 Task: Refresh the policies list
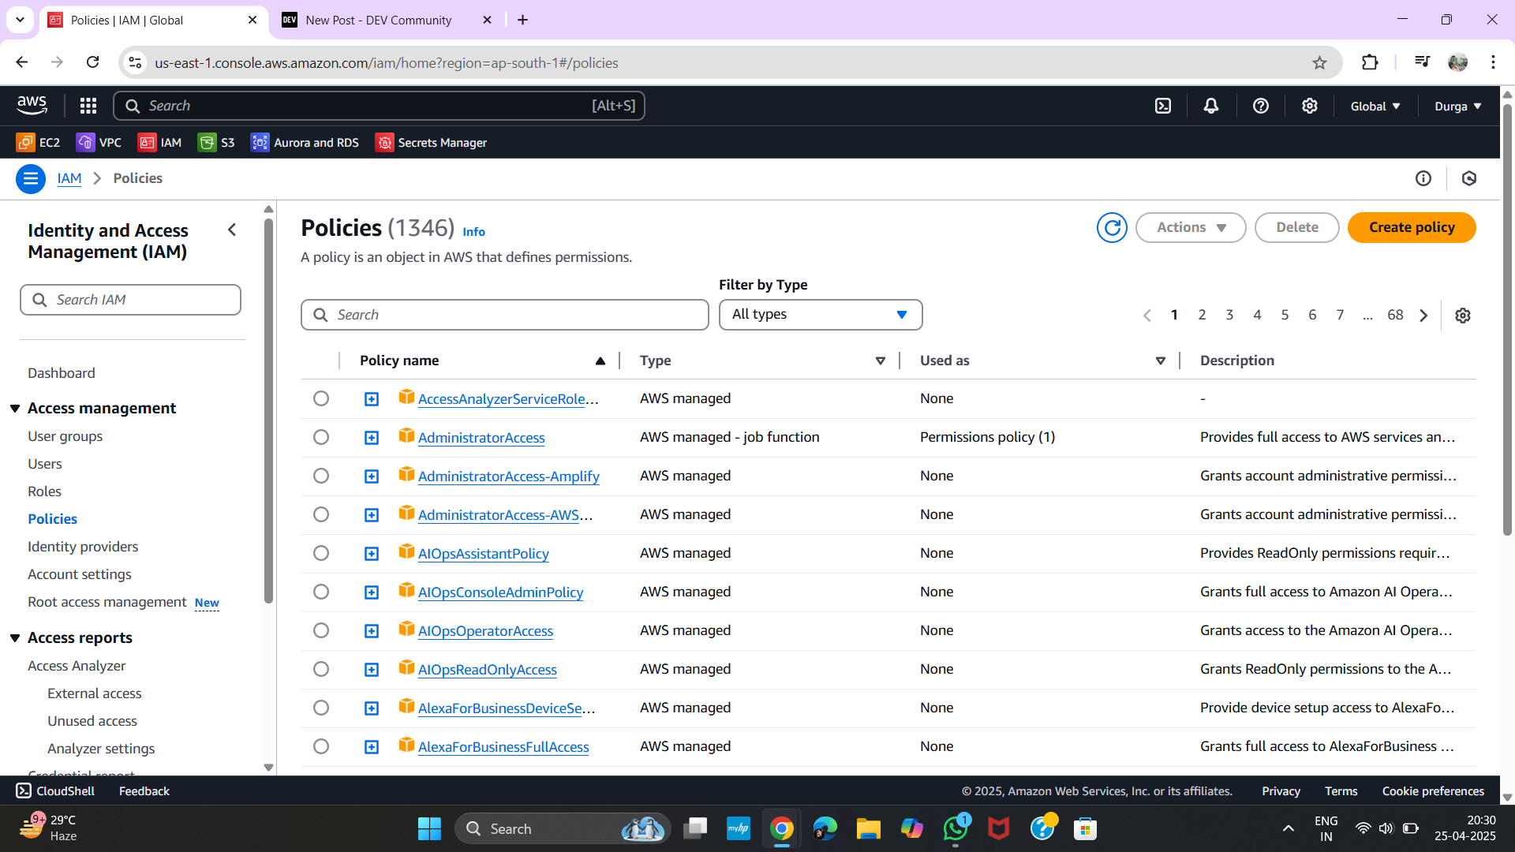coord(1112,228)
